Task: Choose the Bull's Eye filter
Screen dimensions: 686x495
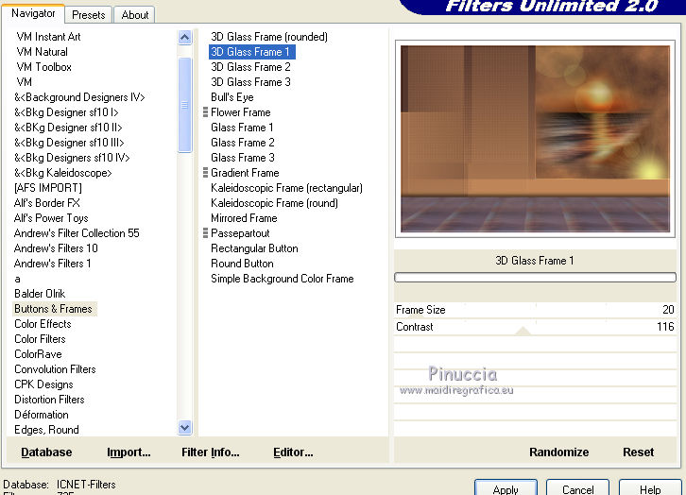Action: [x=232, y=97]
